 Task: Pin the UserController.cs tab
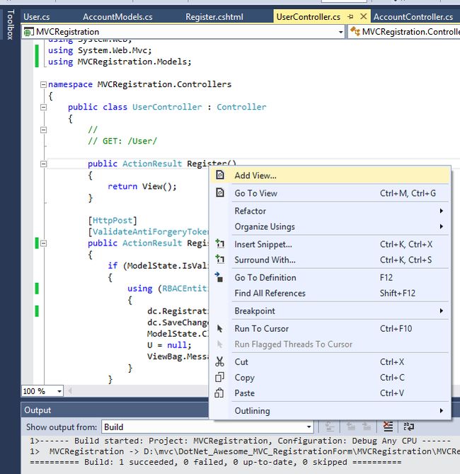[350, 16]
